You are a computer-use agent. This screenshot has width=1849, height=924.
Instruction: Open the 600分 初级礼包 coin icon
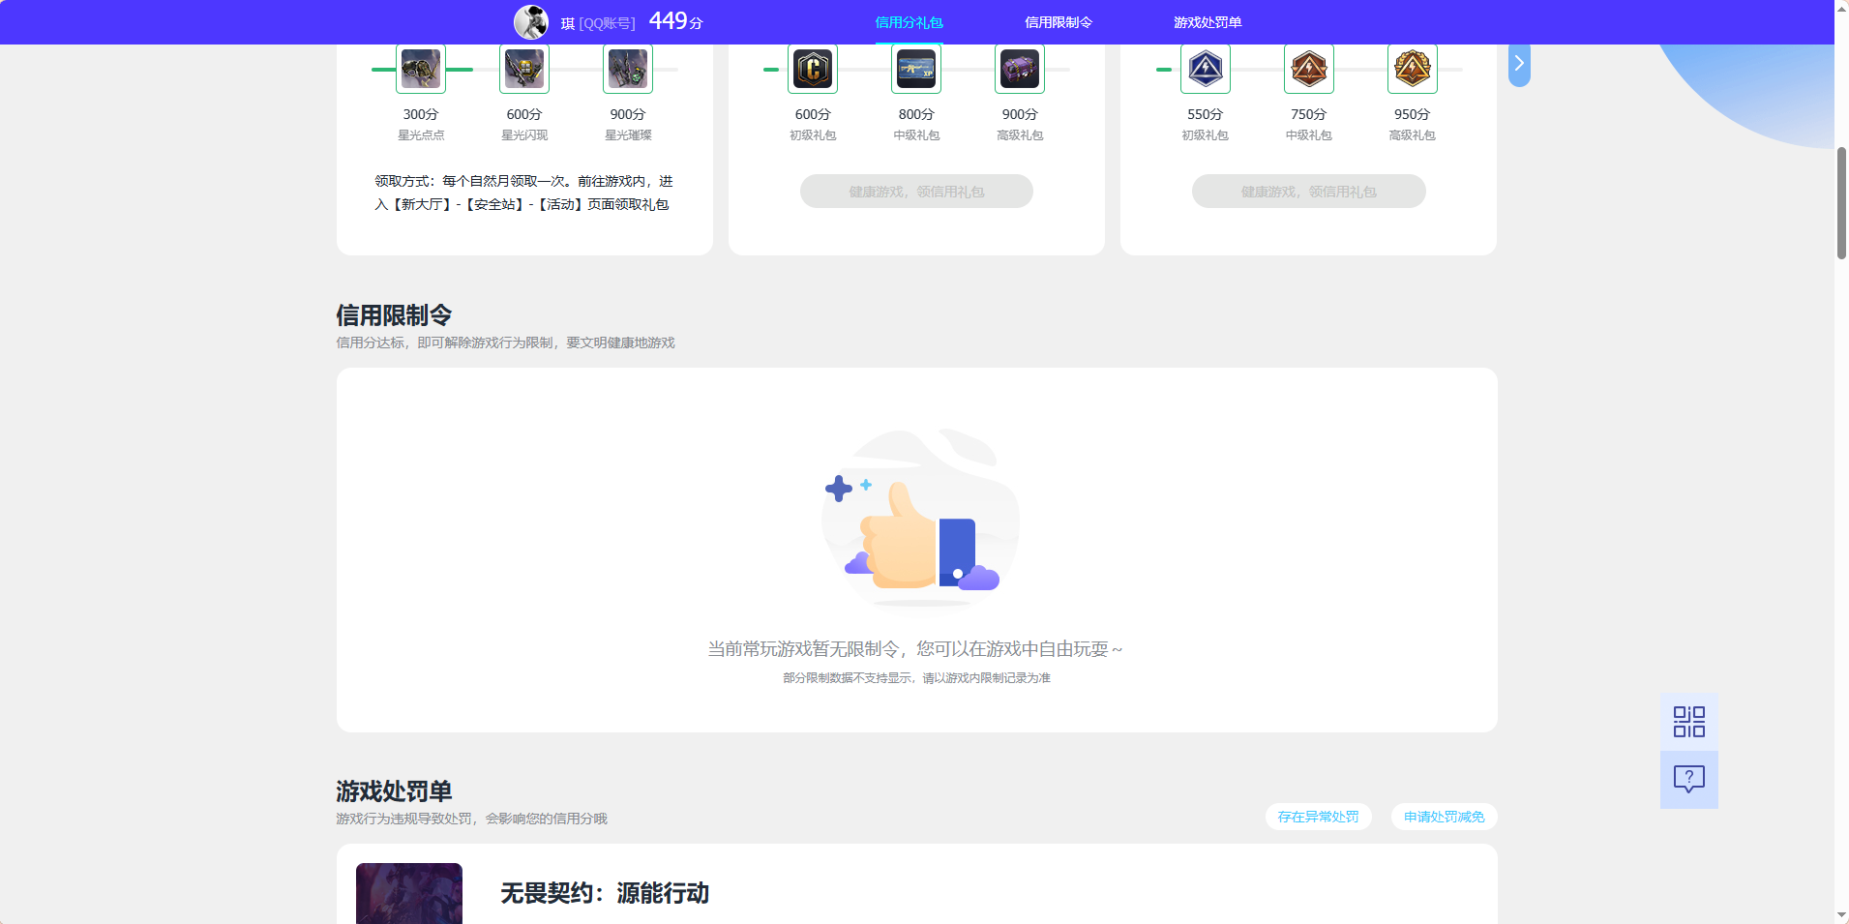coord(813,68)
